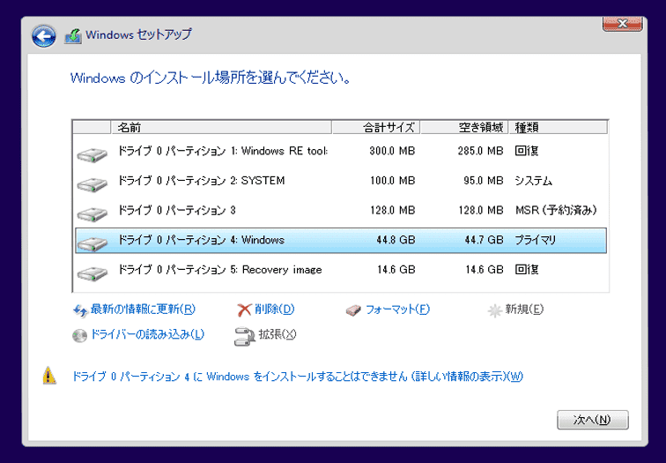Click the Windows Setup title icon
This screenshot has width=666, height=463.
(72, 36)
